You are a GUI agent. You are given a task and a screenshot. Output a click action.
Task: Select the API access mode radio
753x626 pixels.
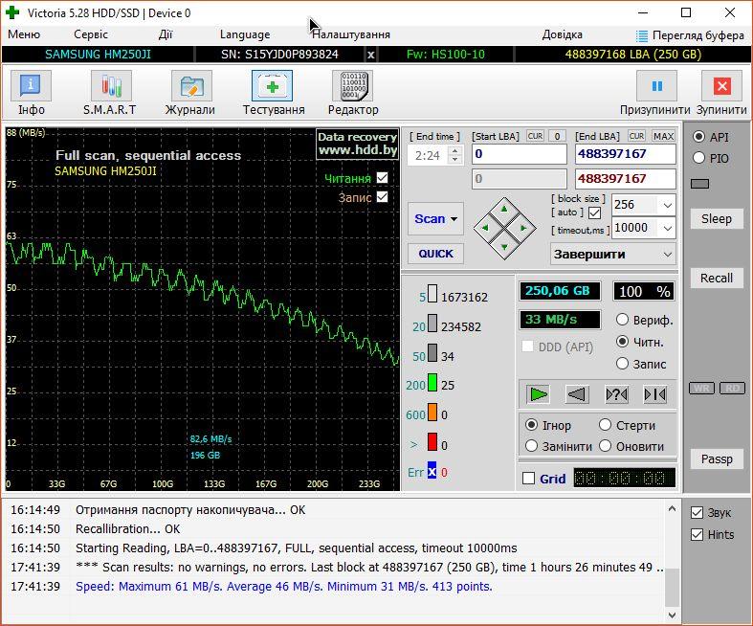coord(698,137)
